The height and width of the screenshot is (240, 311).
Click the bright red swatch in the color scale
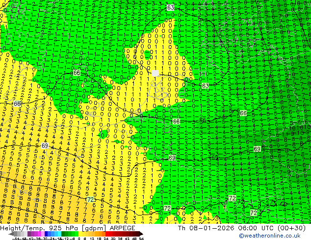point(107,234)
